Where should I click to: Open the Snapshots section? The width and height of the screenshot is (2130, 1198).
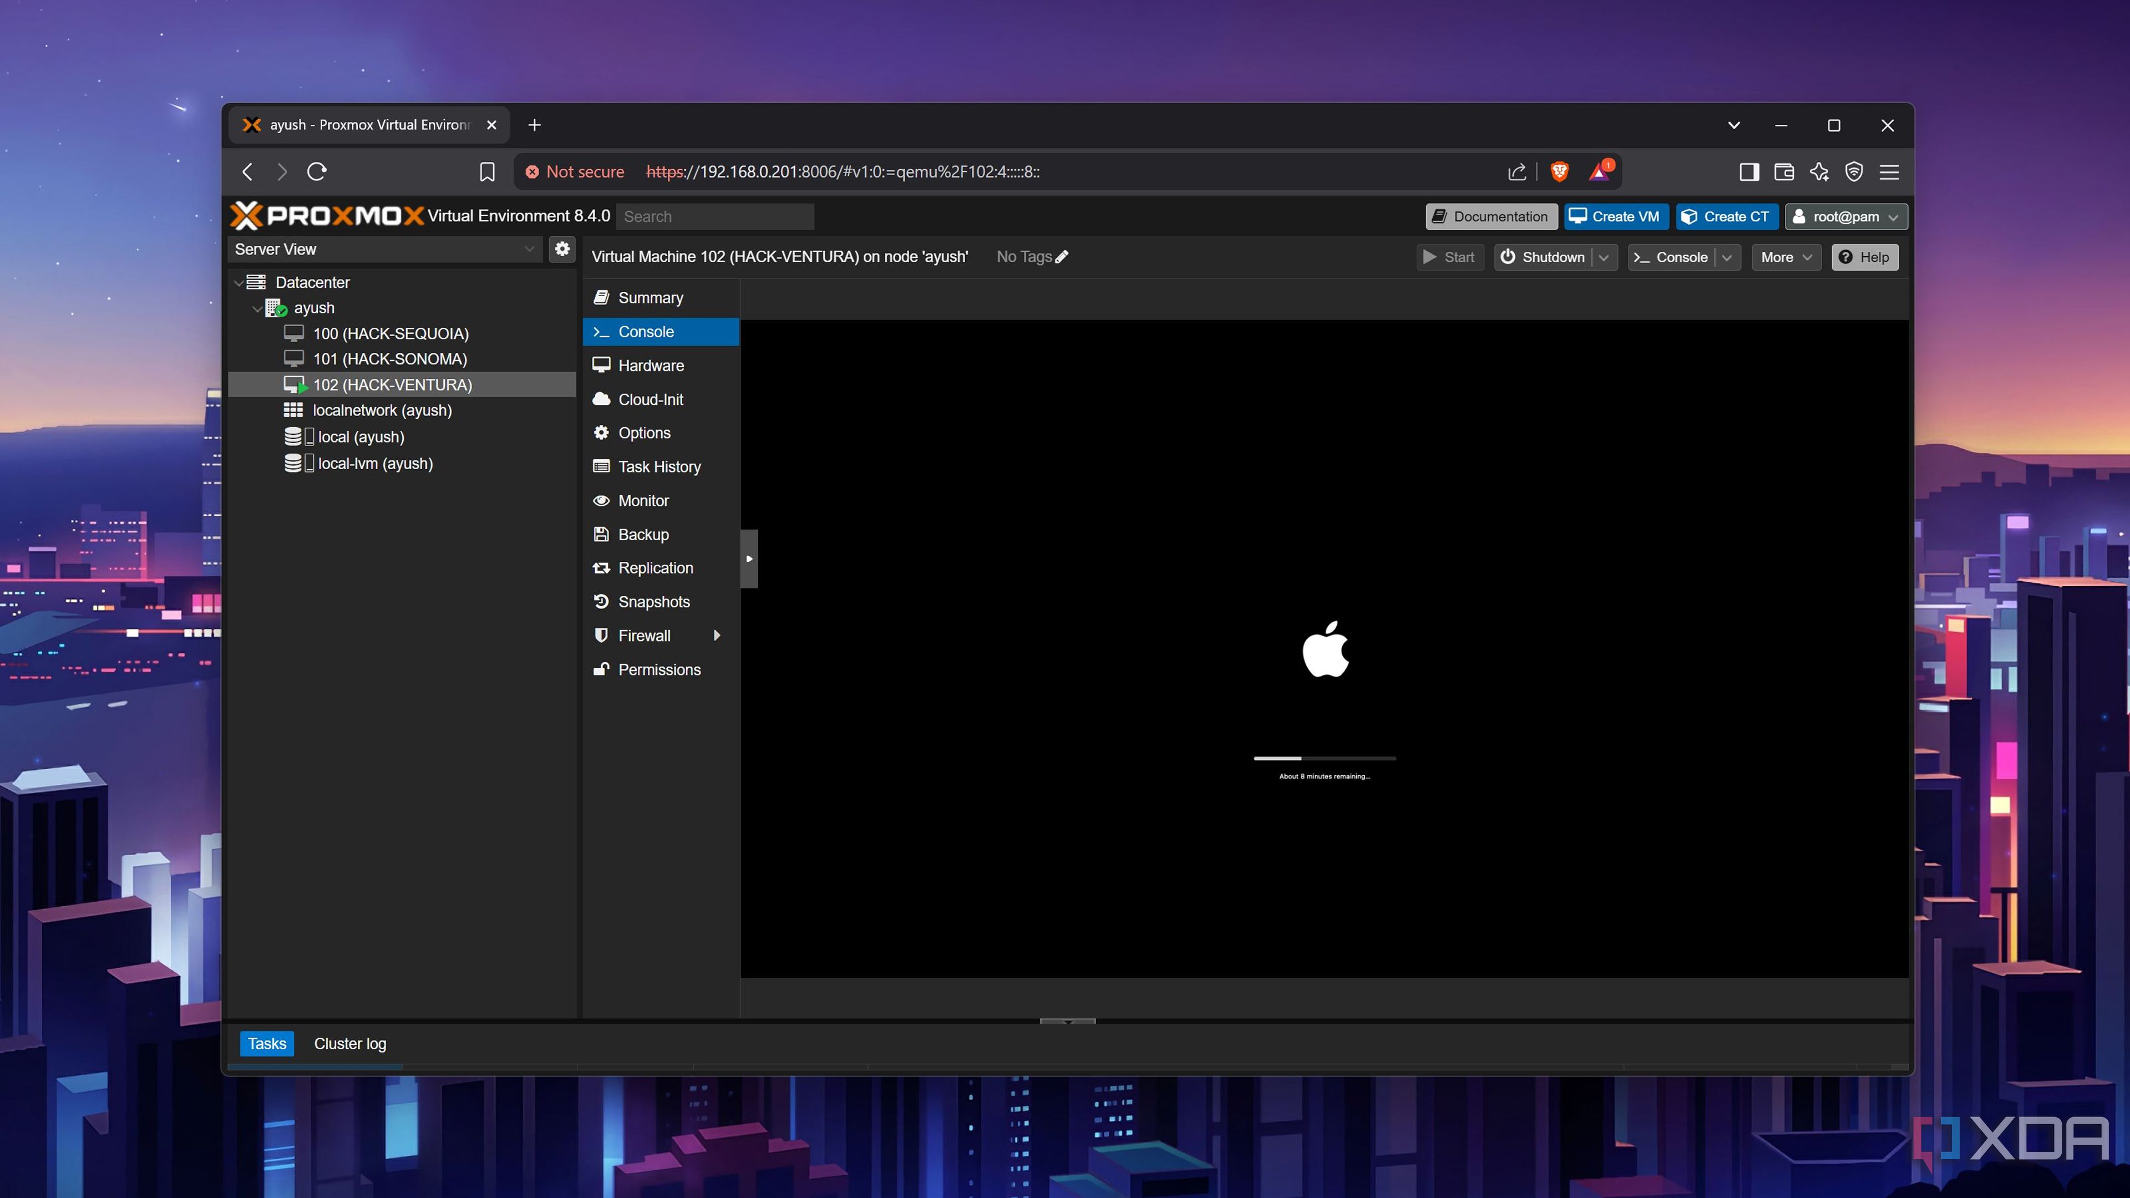[661, 602]
